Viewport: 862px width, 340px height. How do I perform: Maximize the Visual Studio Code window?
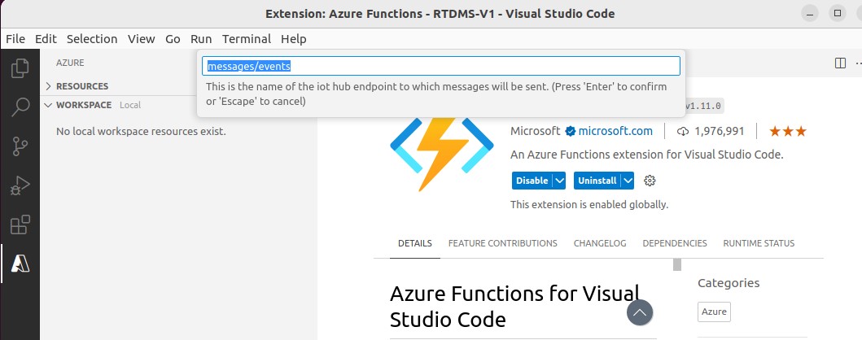[838, 13]
